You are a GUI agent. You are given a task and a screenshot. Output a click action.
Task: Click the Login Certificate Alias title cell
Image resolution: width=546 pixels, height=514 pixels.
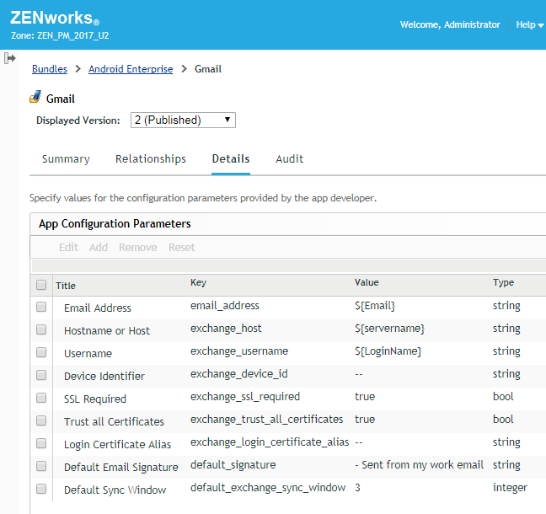[x=117, y=445]
